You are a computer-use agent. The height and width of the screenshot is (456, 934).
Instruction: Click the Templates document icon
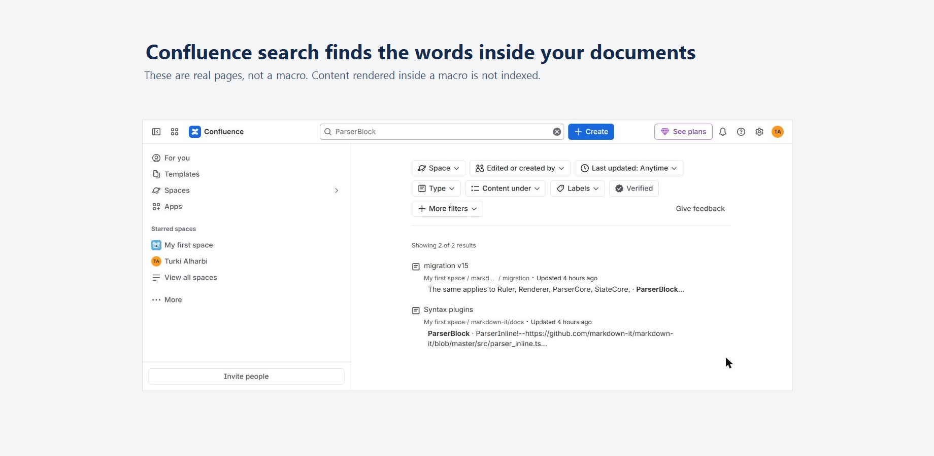(x=156, y=174)
